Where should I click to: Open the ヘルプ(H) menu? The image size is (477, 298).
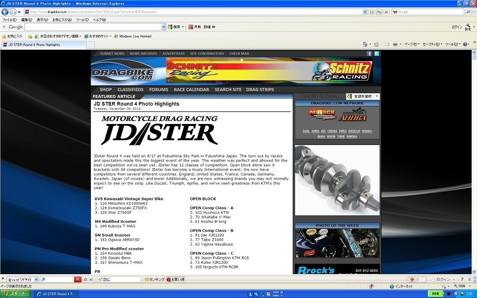click(x=100, y=20)
